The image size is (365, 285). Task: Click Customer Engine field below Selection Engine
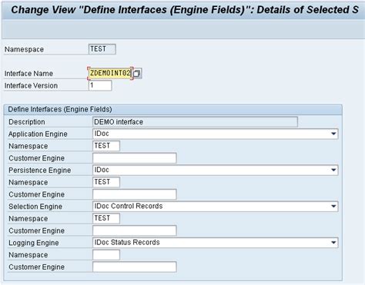(135, 230)
